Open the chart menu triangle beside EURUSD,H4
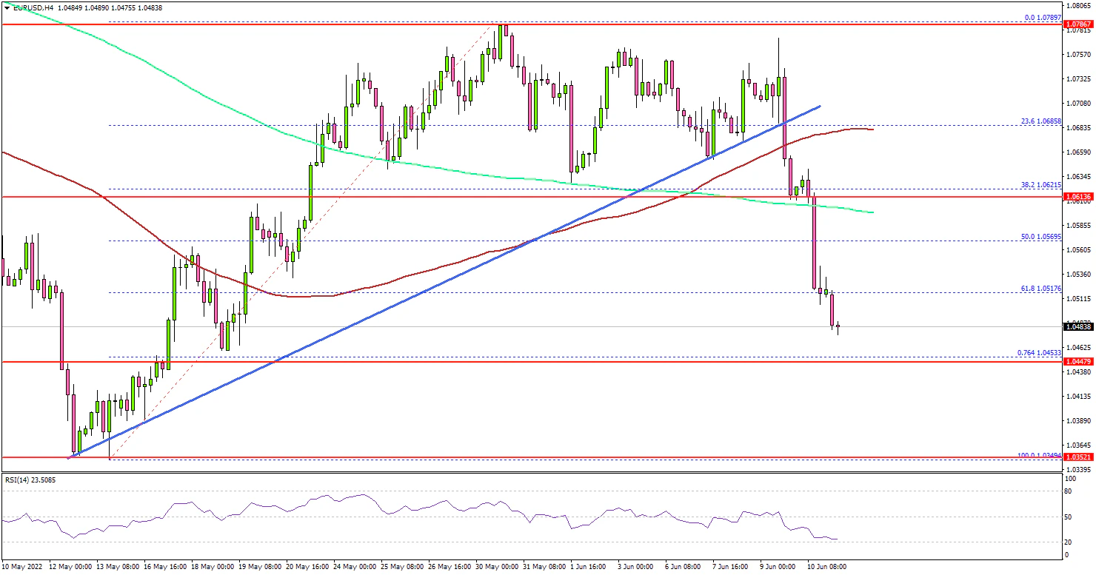The height and width of the screenshot is (575, 1096). (7, 7)
